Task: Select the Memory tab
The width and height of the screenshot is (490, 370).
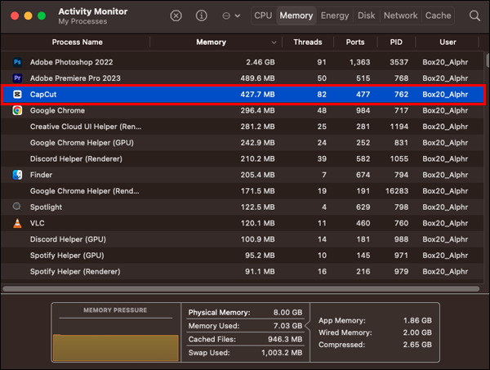Action: click(296, 16)
